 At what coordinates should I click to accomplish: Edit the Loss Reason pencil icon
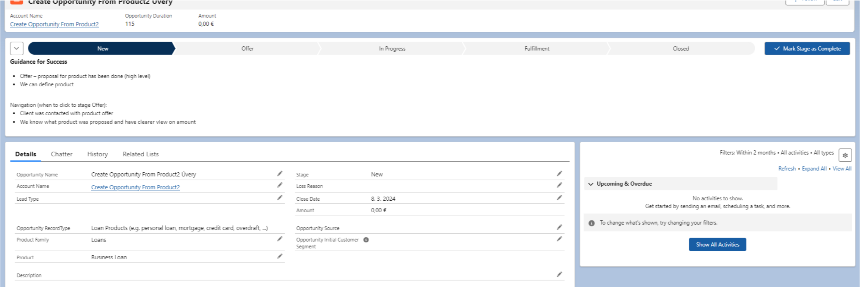click(559, 185)
